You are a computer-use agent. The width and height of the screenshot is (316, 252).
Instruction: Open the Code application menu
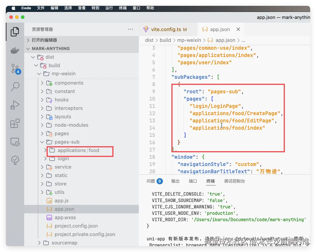[x=26, y=8]
